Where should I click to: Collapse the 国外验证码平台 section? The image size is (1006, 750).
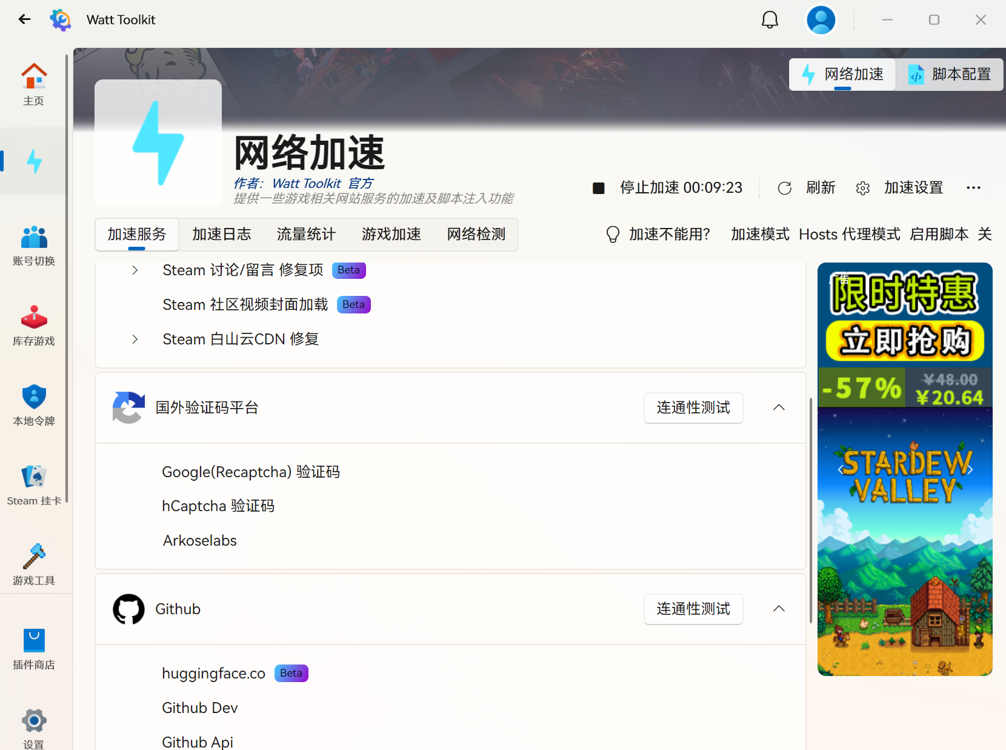point(778,407)
